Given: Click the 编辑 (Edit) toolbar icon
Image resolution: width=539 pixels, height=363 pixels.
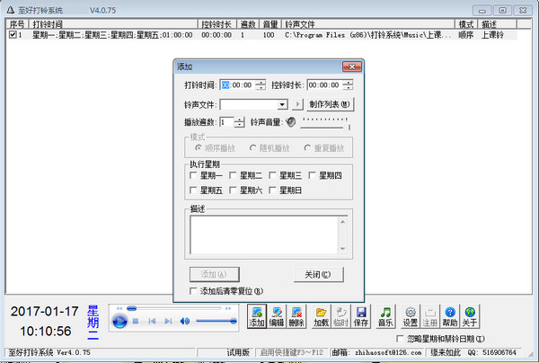Looking at the screenshot, I should 278,315.
